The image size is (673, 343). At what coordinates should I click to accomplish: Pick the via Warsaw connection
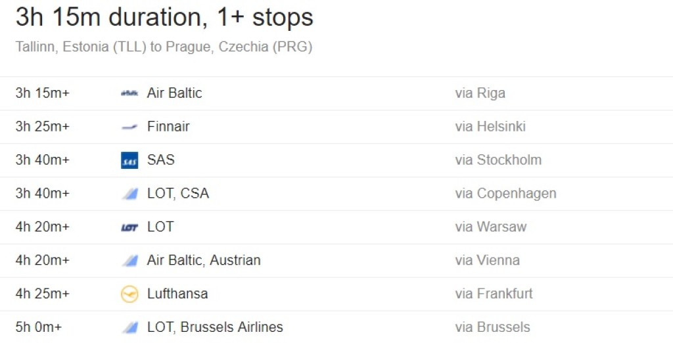tap(490, 227)
